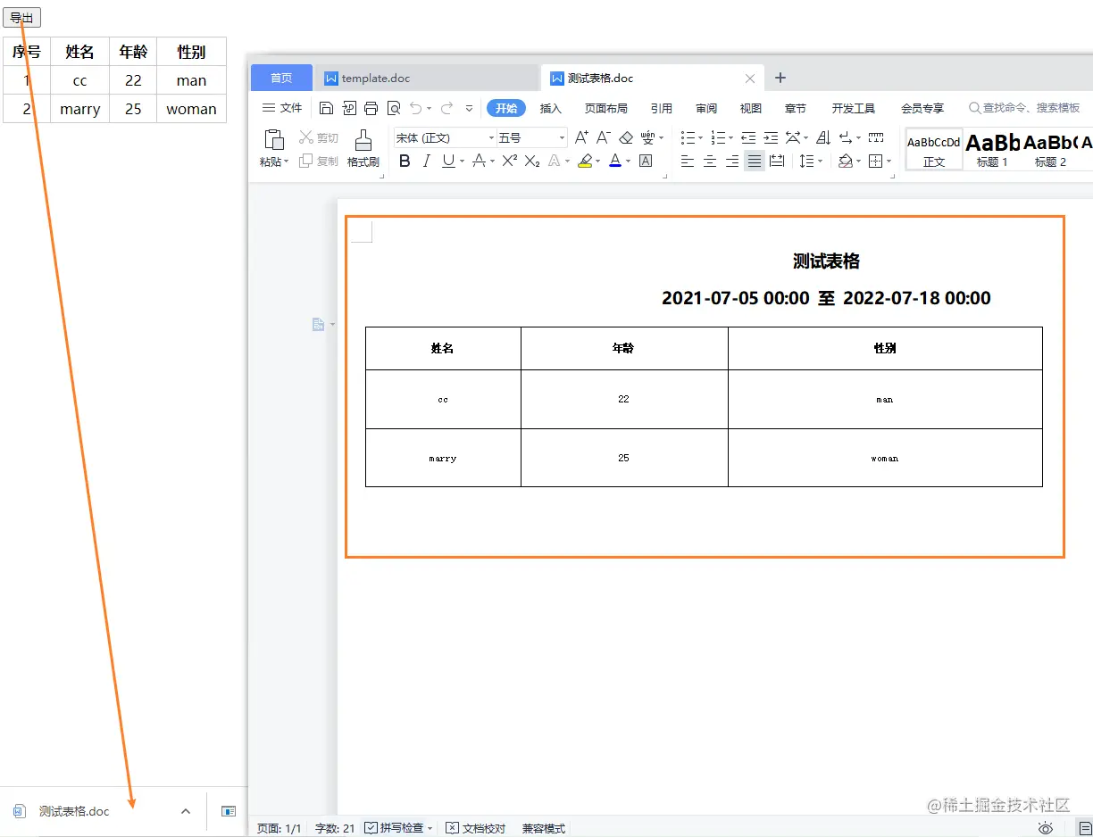The image size is (1093, 837).
Task: Click the justify alignment icon
Action: (x=755, y=162)
